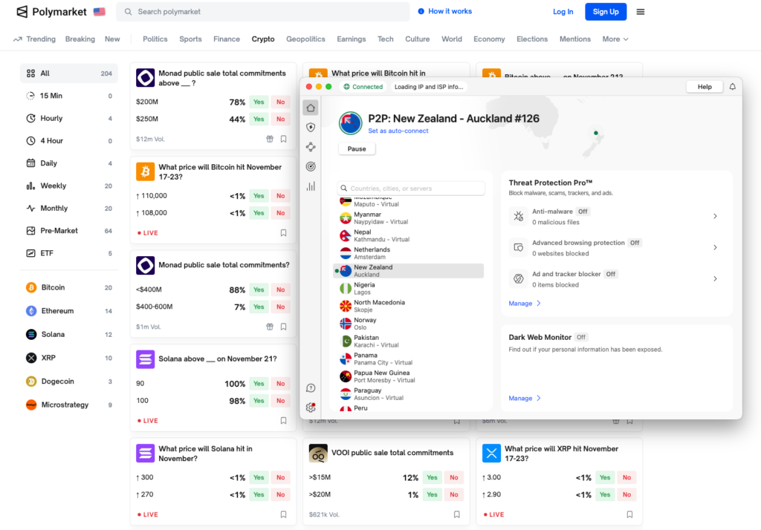The width and height of the screenshot is (761, 530).
Task: Click the anti-malware bug icon
Action: pos(518,216)
